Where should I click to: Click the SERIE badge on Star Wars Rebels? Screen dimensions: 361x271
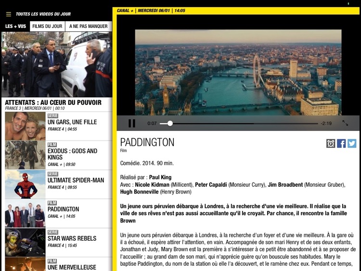[53, 232]
